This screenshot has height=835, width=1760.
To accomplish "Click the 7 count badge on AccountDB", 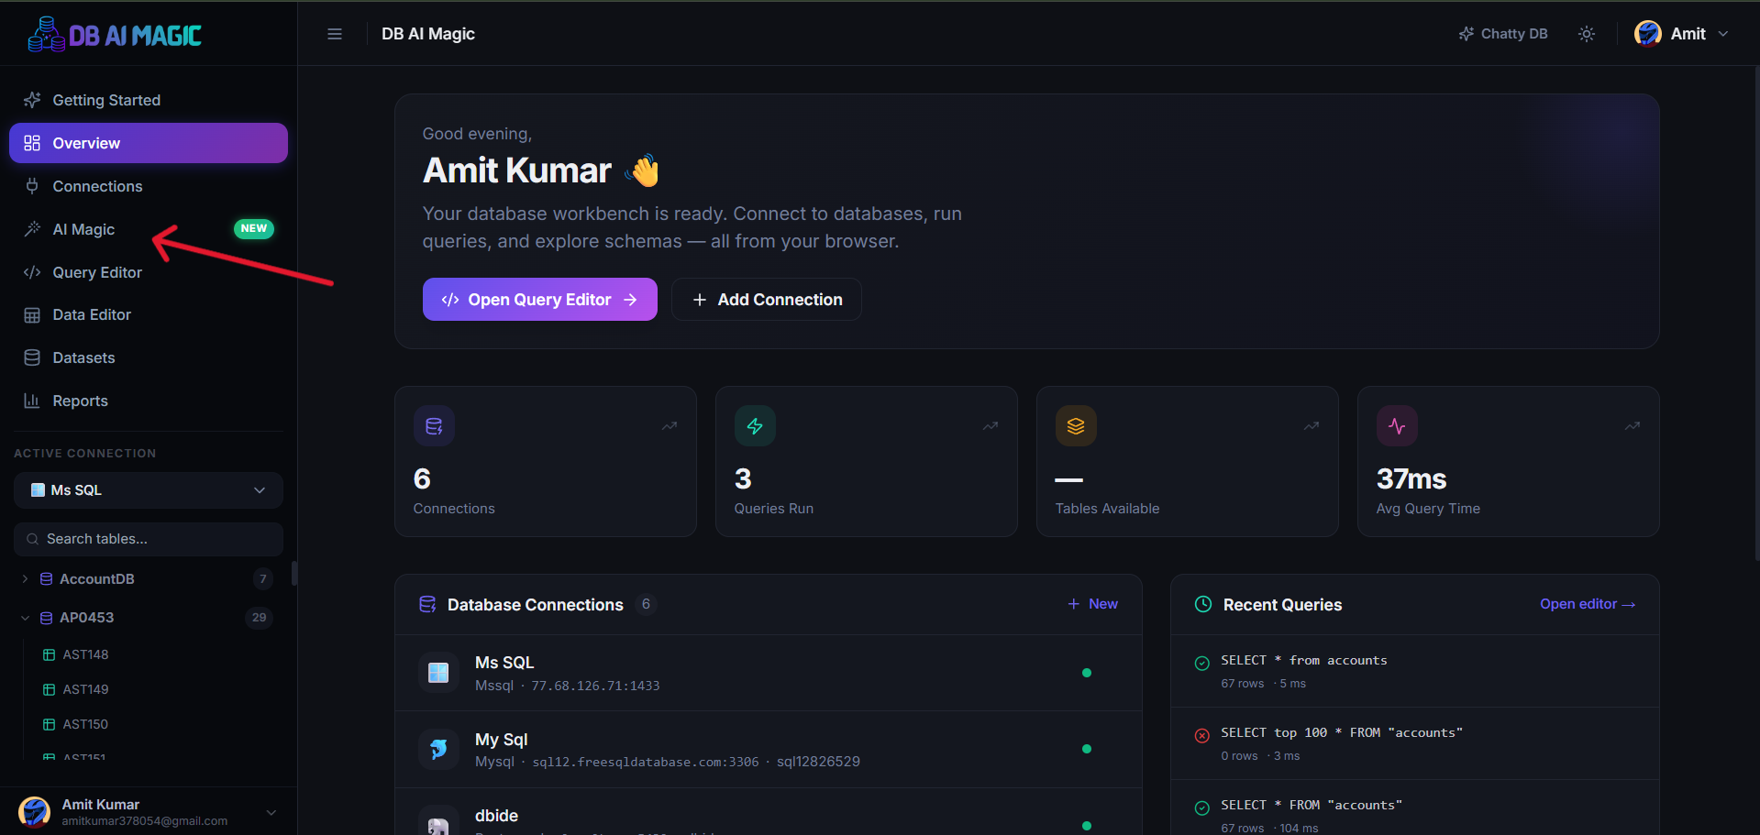I will [263, 579].
